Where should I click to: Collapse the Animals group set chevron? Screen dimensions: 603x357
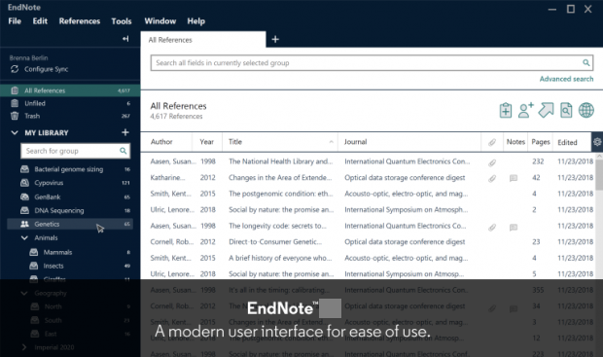24,237
